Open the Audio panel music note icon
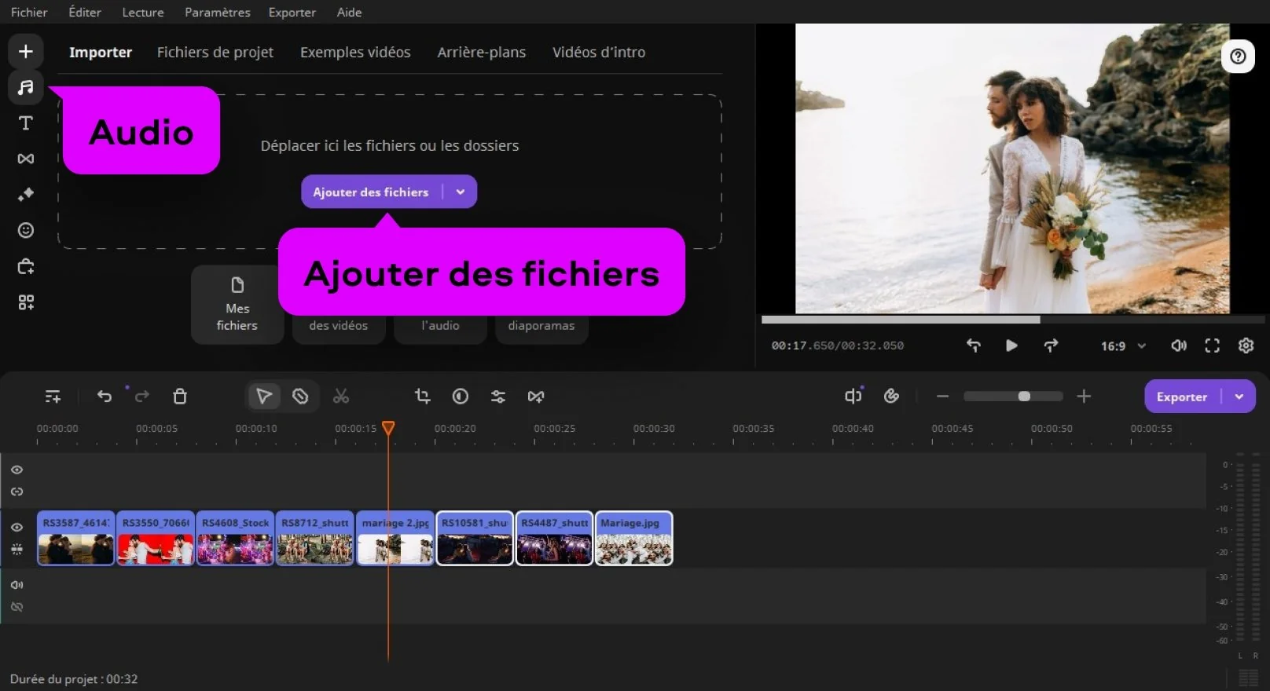 click(x=26, y=87)
